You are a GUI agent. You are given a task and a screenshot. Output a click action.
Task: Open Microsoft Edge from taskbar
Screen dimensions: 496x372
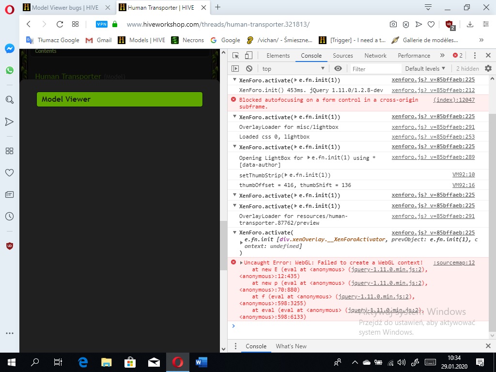pyautogui.click(x=83, y=362)
